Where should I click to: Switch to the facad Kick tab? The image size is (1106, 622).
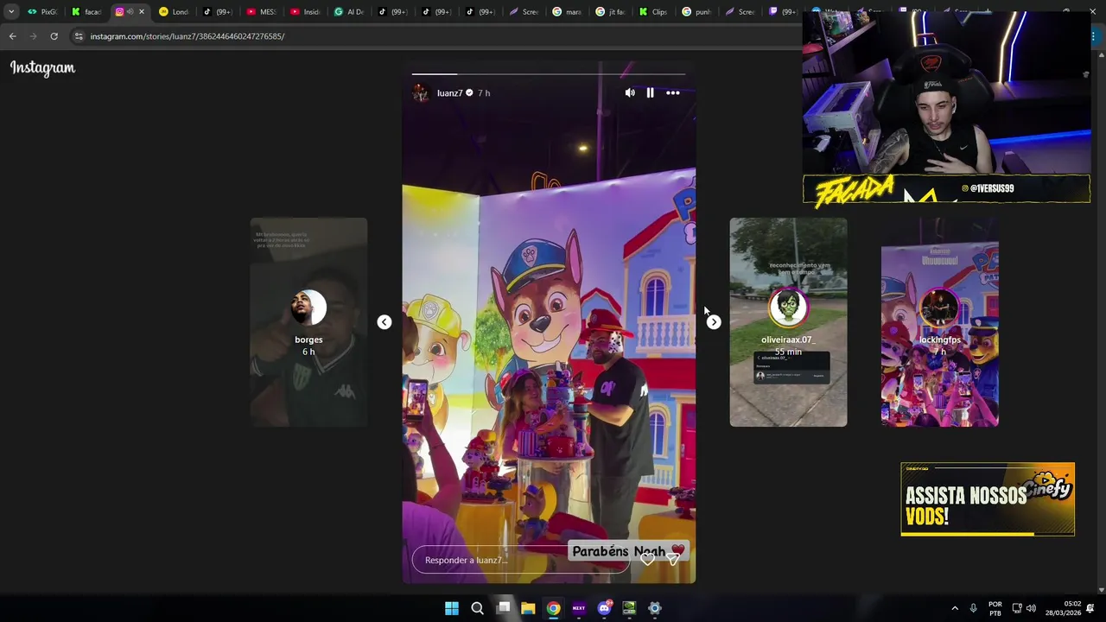tap(86, 12)
